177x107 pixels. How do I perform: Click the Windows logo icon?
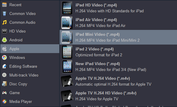point(4,57)
